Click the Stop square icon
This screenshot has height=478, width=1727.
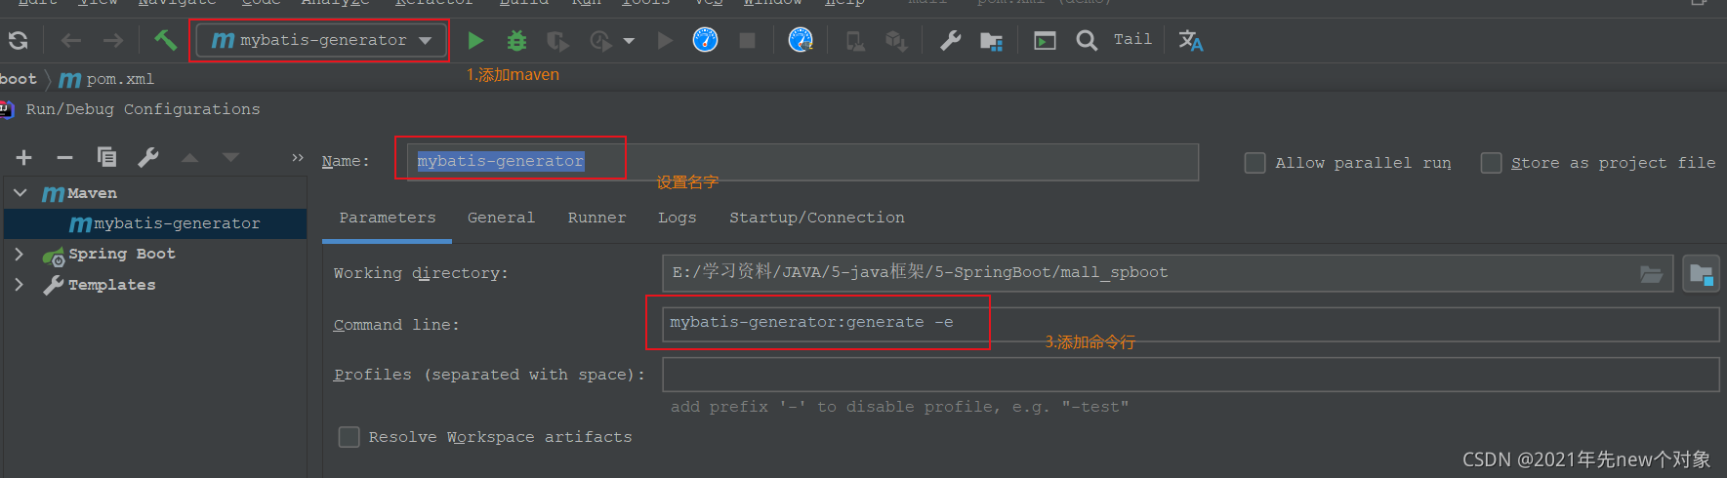click(x=747, y=40)
